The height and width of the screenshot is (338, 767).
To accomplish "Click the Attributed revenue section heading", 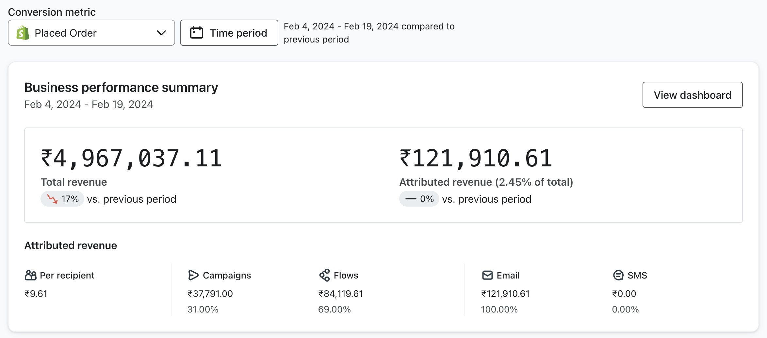I will pyautogui.click(x=71, y=245).
